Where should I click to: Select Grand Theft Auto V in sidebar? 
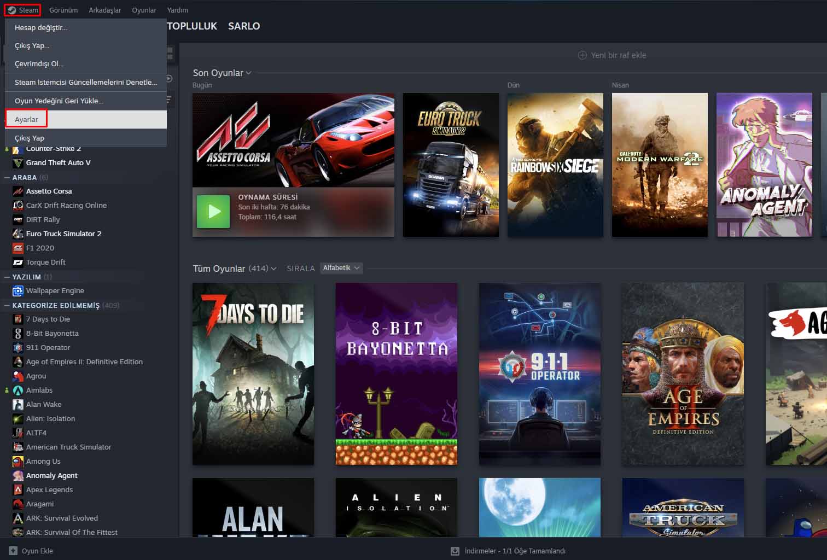pos(58,162)
